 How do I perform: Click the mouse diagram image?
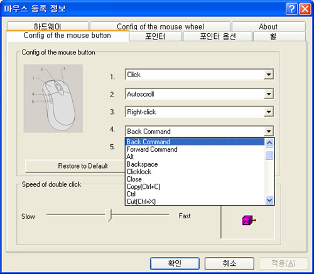[53, 98]
